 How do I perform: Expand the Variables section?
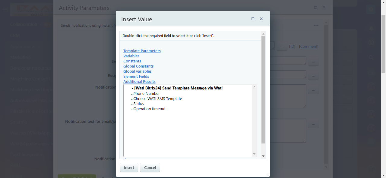click(131, 56)
